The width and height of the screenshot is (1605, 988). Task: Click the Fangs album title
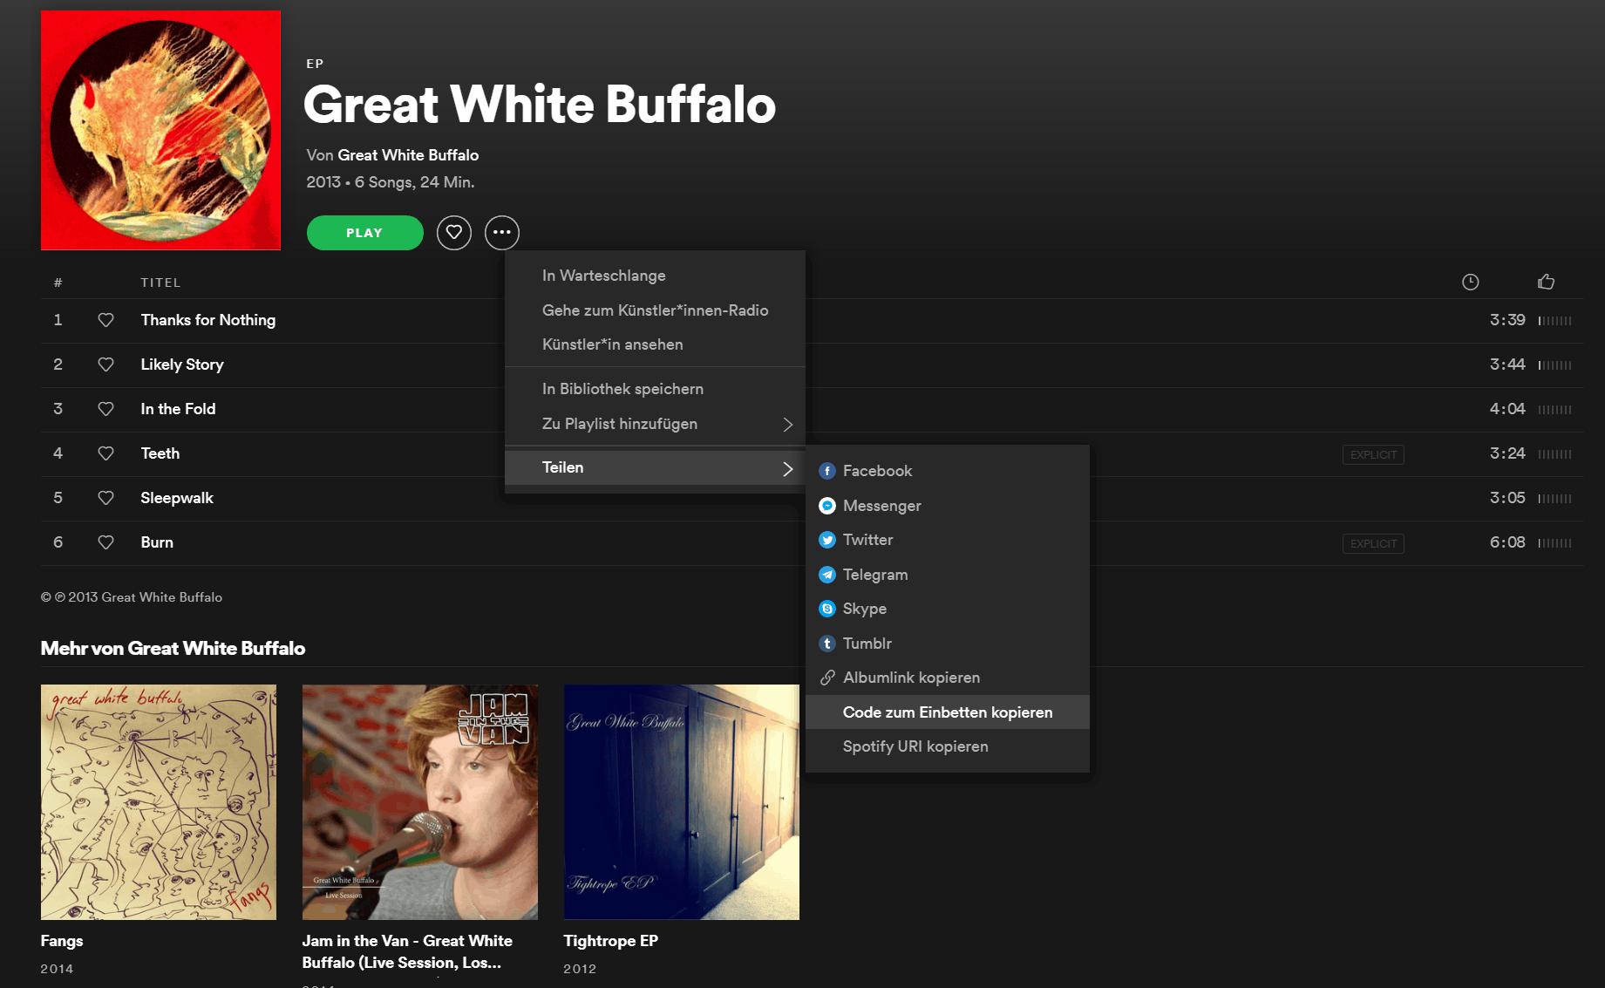[62, 941]
